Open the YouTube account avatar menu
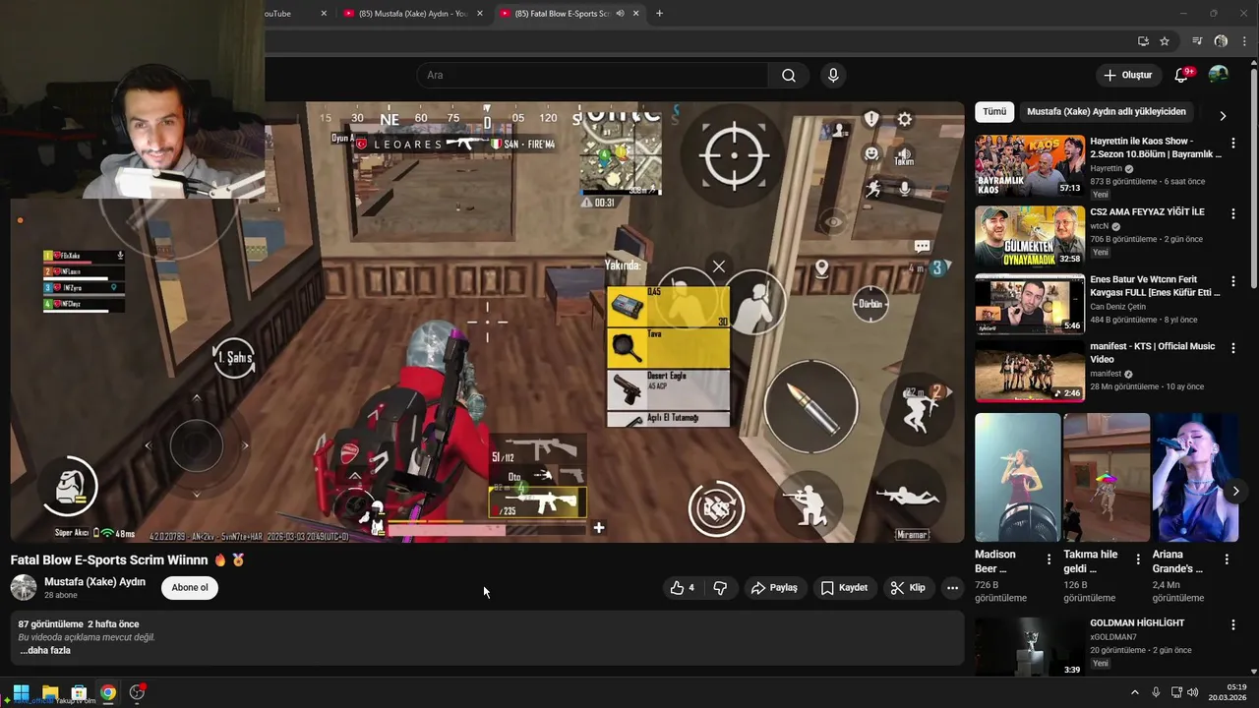 coord(1219,76)
